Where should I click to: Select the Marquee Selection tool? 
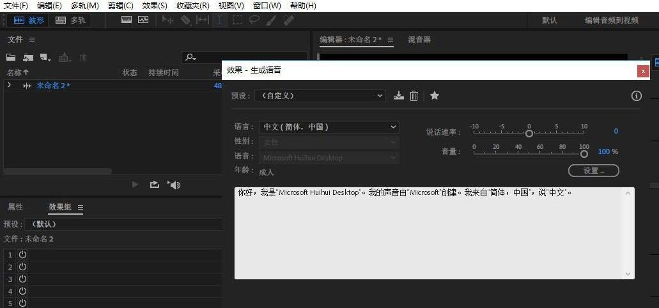pyautogui.click(x=238, y=20)
